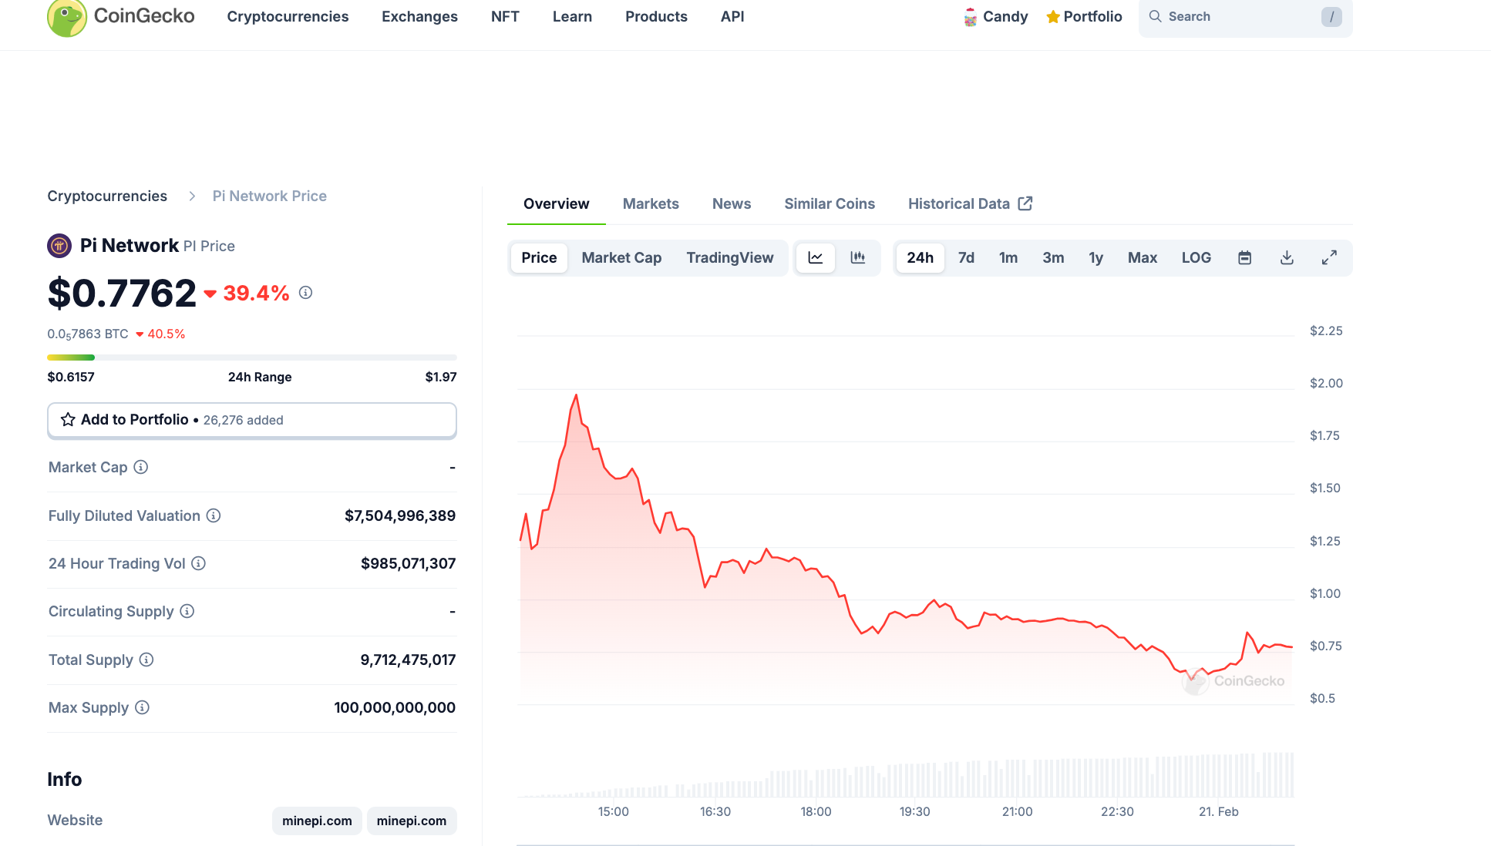The height and width of the screenshot is (846, 1491).
Task: Switch to candlestick chart view icon
Action: click(857, 257)
